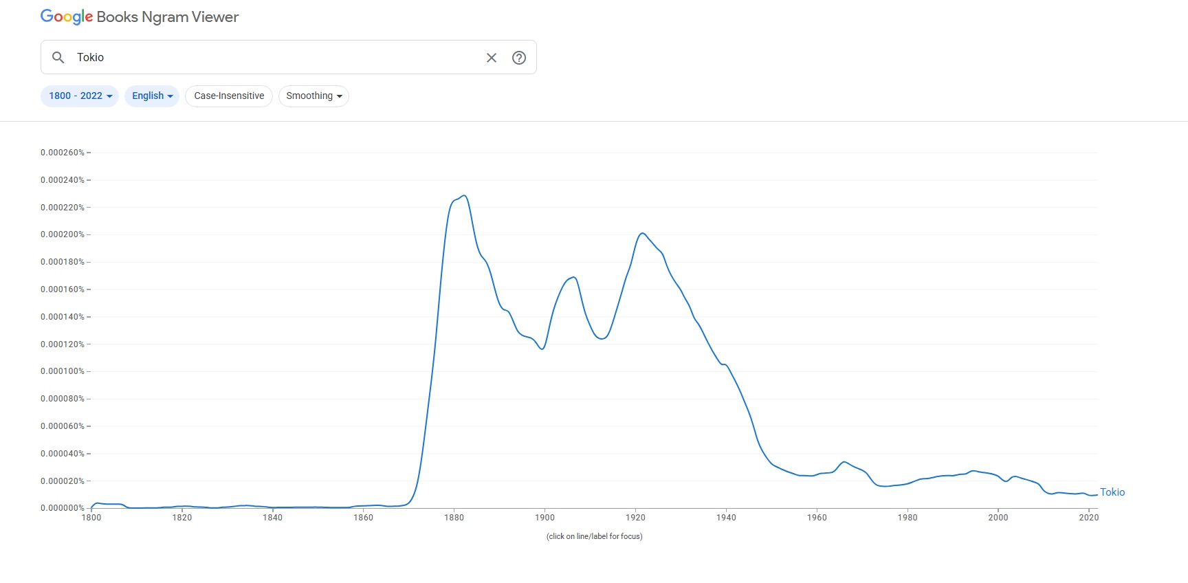Viewport: 1188px width, 583px height.
Task: Clear the search query with X icon
Action: (x=492, y=58)
